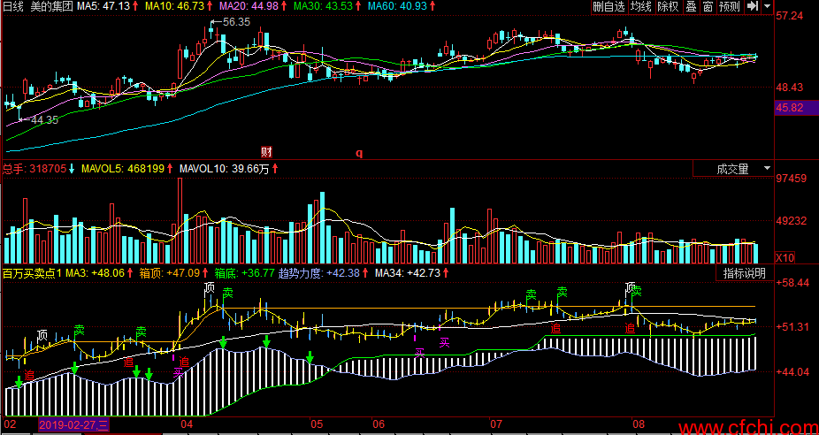Click the 02 month marker on time axis
The height and width of the screenshot is (435, 819).
click(11, 424)
